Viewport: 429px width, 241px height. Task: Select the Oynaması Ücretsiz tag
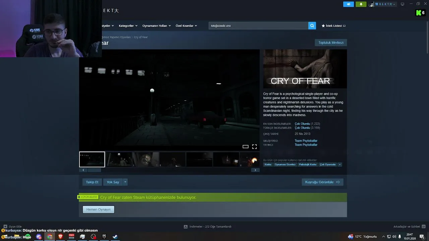(285, 165)
